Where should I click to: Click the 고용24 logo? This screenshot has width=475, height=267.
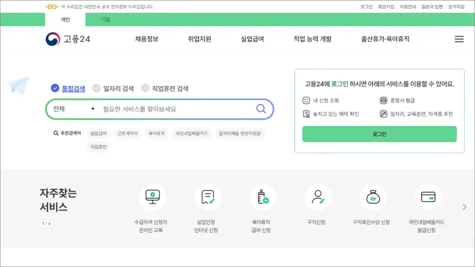[68, 39]
